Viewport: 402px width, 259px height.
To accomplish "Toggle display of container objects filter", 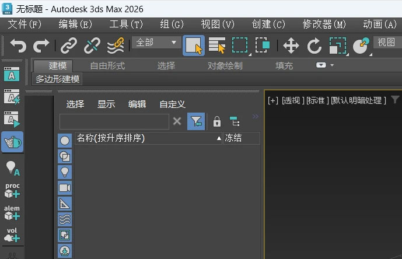I will point(65,251).
